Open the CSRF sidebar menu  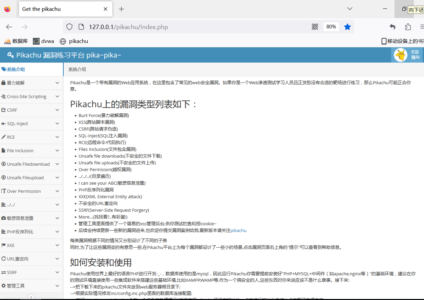click(x=31, y=110)
